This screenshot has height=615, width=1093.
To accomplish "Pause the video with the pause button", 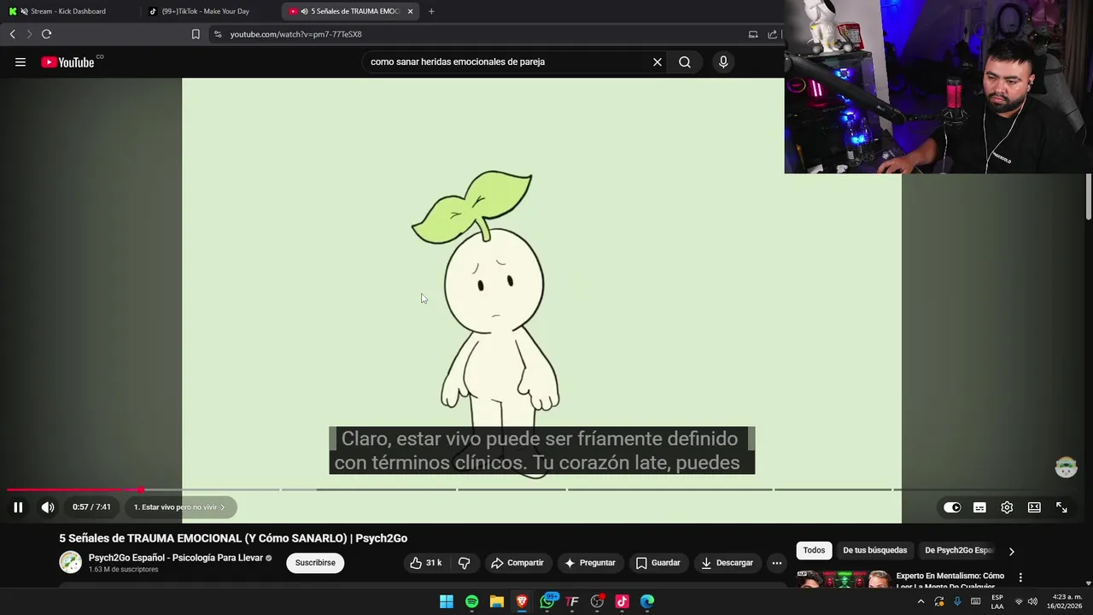I will 18,507.
